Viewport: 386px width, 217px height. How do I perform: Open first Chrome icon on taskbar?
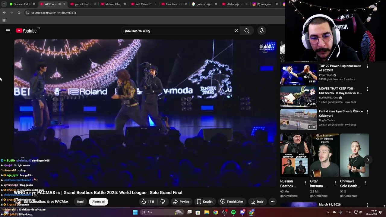(x=216, y=212)
